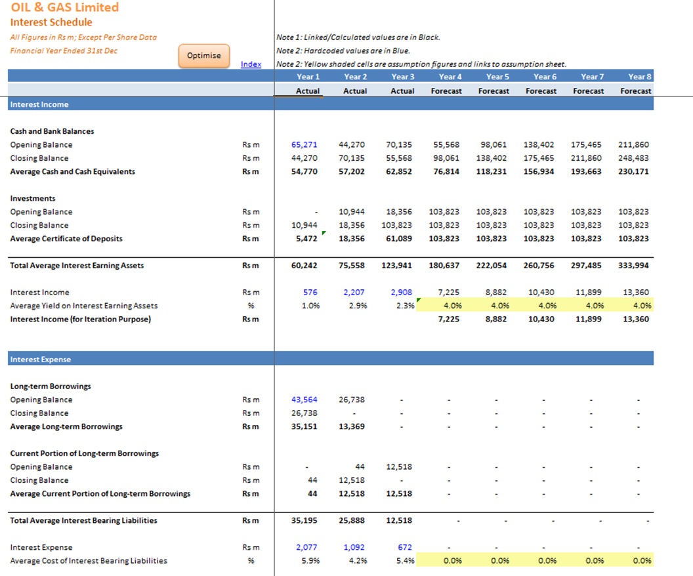Select Year 1 current portion closing balance 44

(x=312, y=480)
